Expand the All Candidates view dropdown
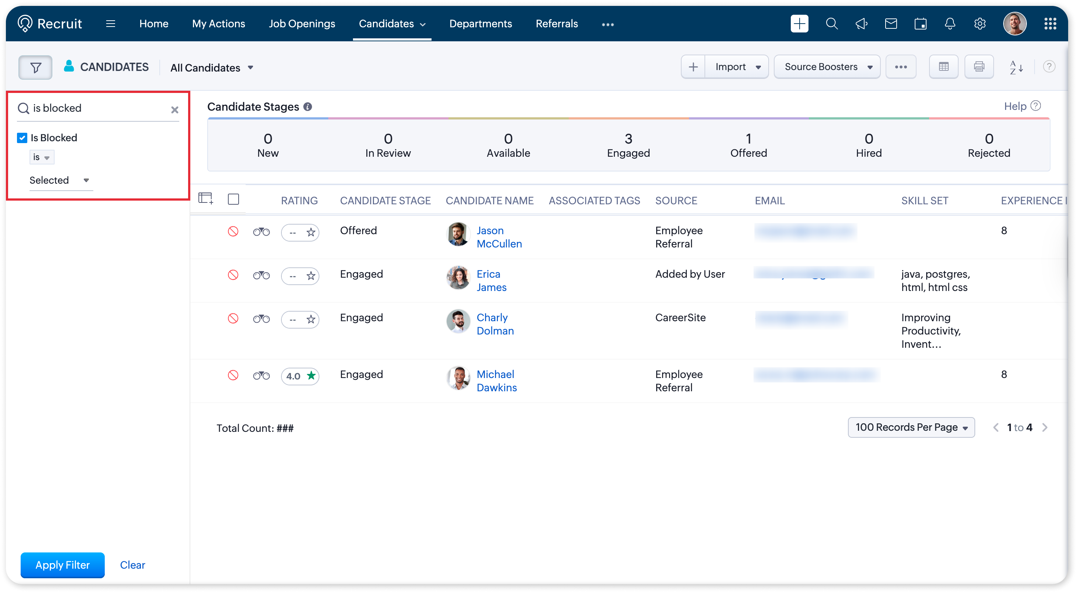Viewport: 1077px width, 593px height. coord(212,68)
